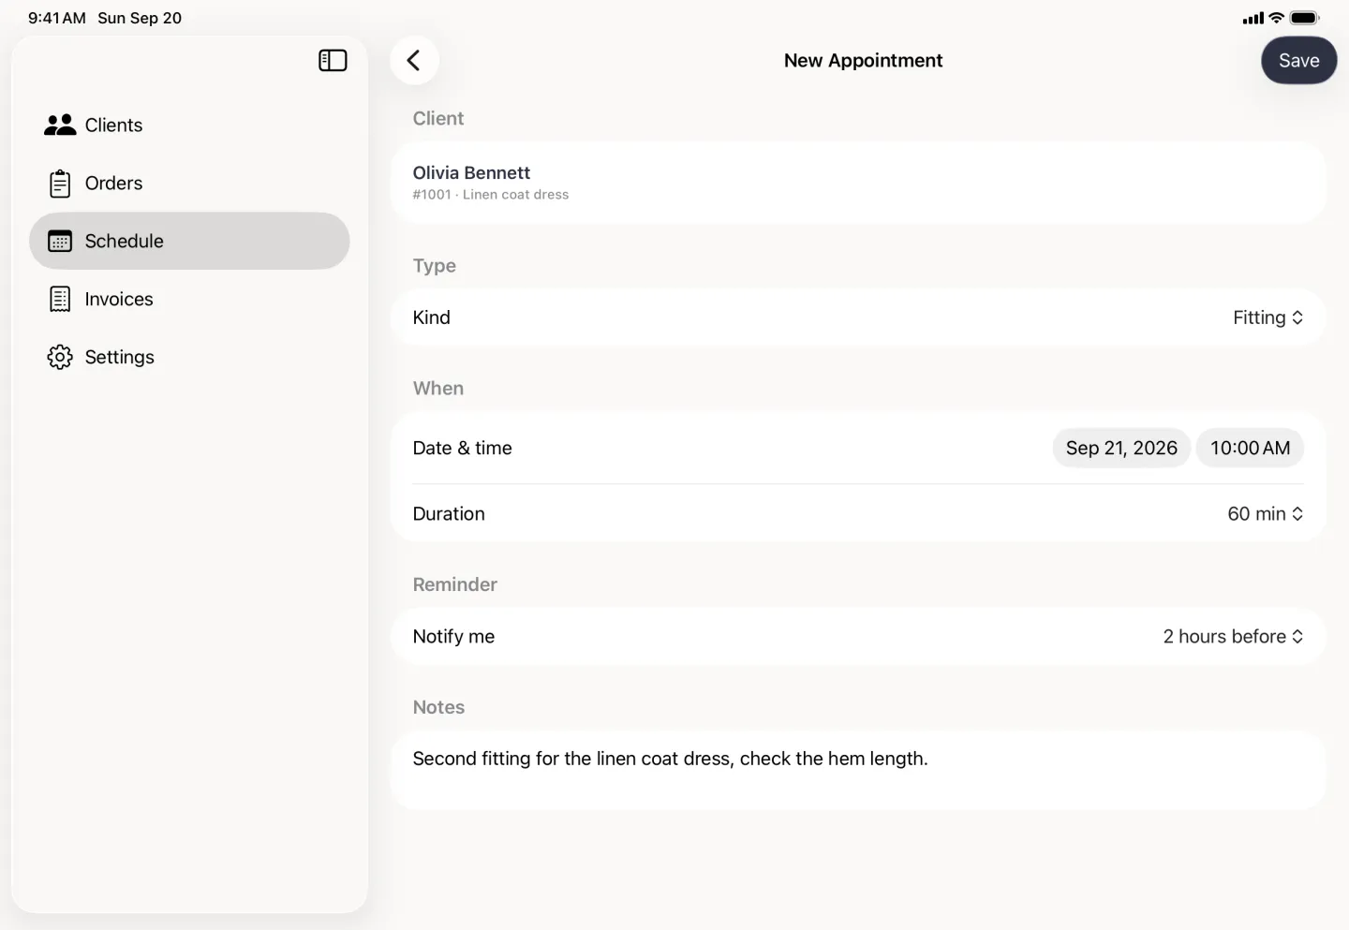Screen dimensions: 1349x930
Task: Change Duration from 60 min
Action: click(1265, 514)
